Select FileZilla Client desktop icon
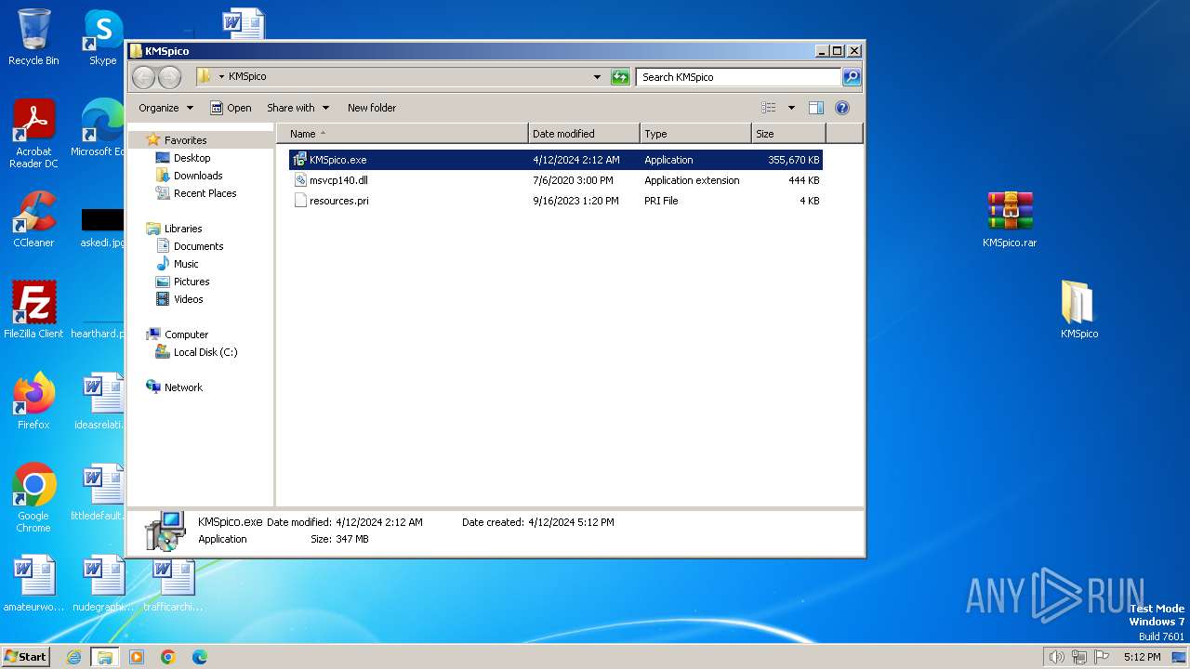1190x669 pixels. pos(33,310)
